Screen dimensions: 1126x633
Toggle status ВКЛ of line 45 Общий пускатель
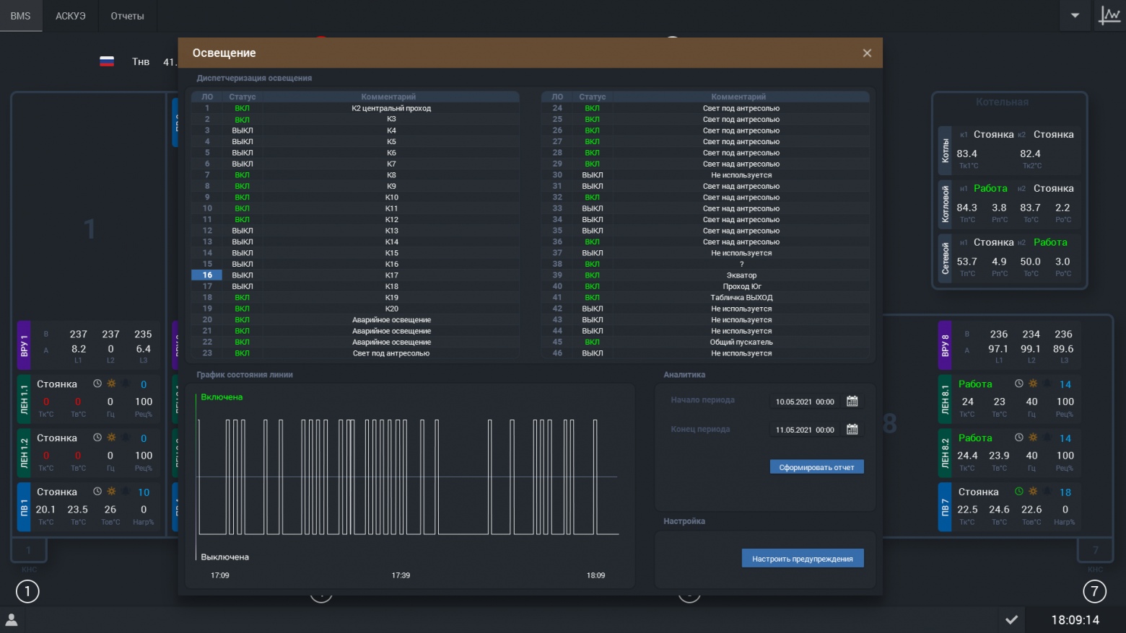click(x=592, y=342)
